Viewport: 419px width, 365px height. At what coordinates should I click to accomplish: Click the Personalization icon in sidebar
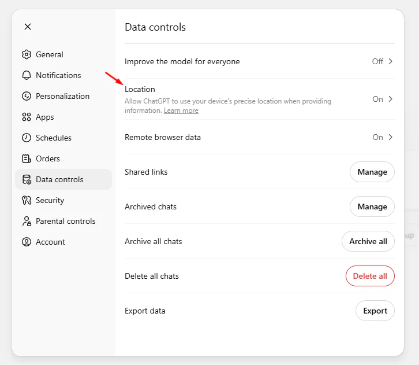[x=26, y=96]
